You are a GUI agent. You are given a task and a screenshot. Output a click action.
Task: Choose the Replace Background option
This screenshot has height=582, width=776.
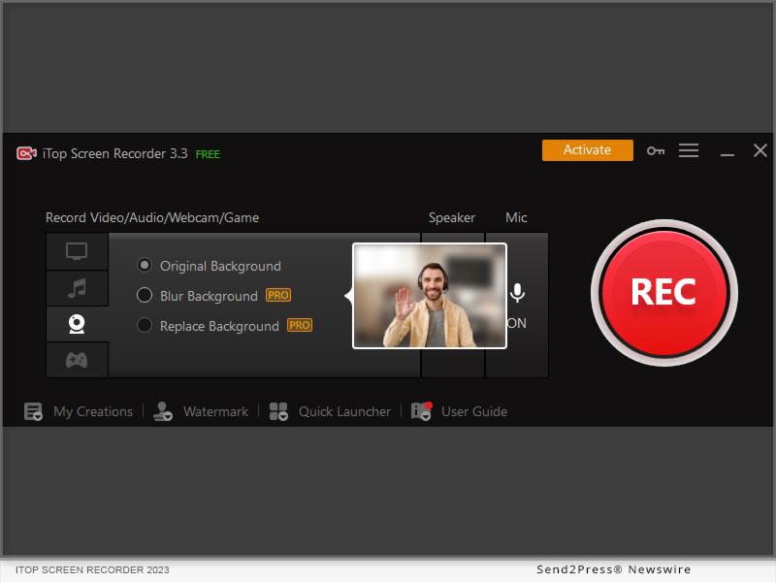point(145,326)
